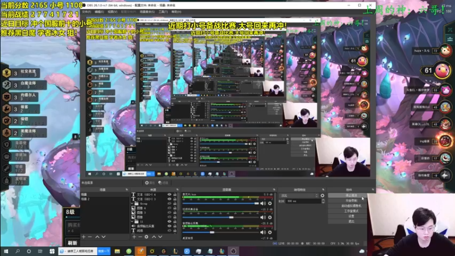Add a new source with plus icon
Viewport: 455px width, 256px height.
coord(134,237)
